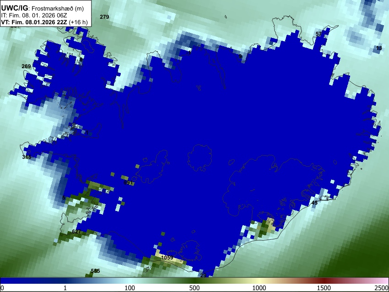389x292 pixels.
Task: Click the map value label '315'
Action: click(27, 157)
